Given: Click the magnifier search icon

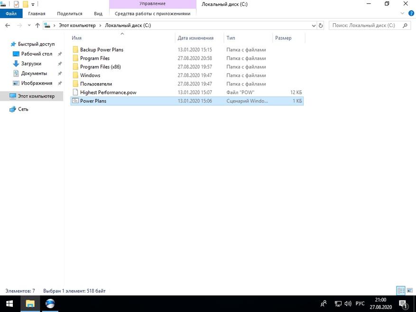Looking at the screenshot, I should (405, 26).
